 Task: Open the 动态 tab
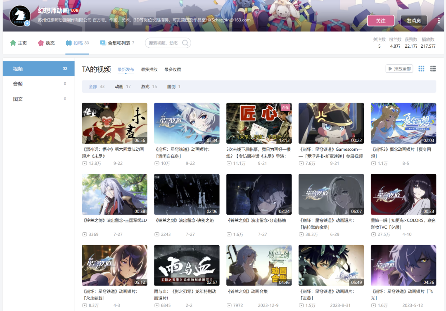click(x=46, y=43)
